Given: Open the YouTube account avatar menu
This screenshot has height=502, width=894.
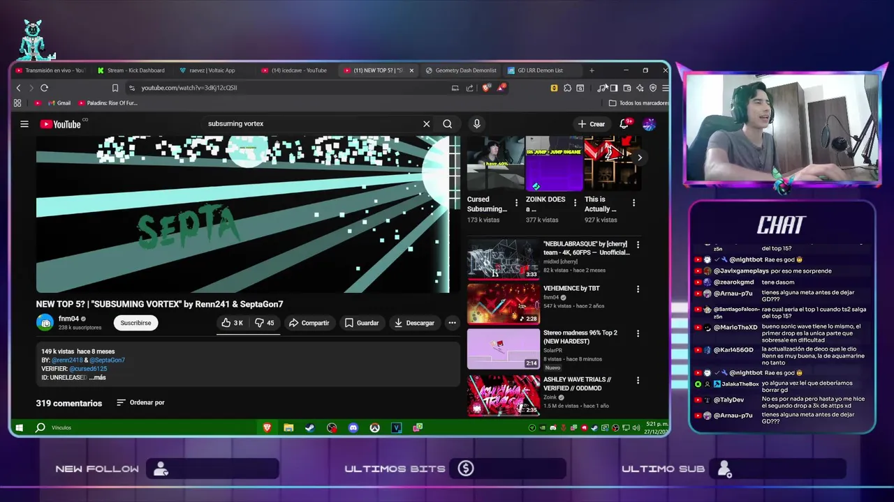Looking at the screenshot, I should 649,124.
